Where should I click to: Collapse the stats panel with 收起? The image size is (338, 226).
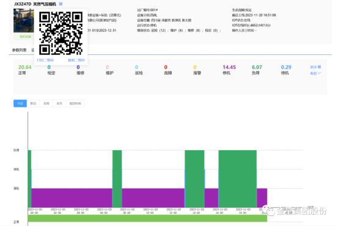pyautogui.click(x=315, y=73)
